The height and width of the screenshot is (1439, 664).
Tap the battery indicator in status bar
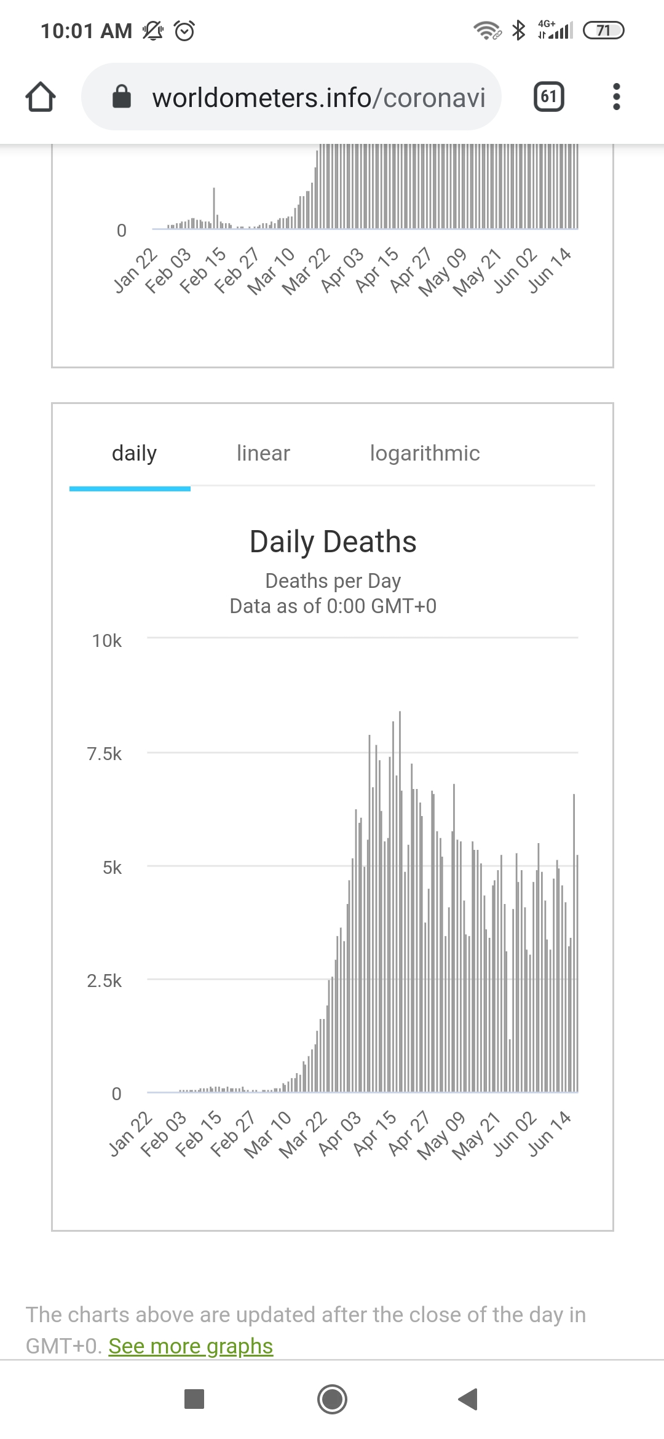[x=603, y=30]
